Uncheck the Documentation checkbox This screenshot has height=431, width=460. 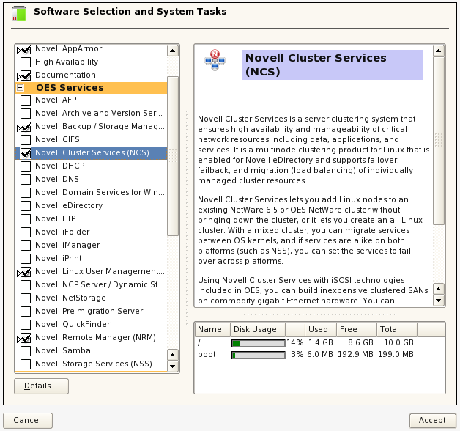[26, 75]
